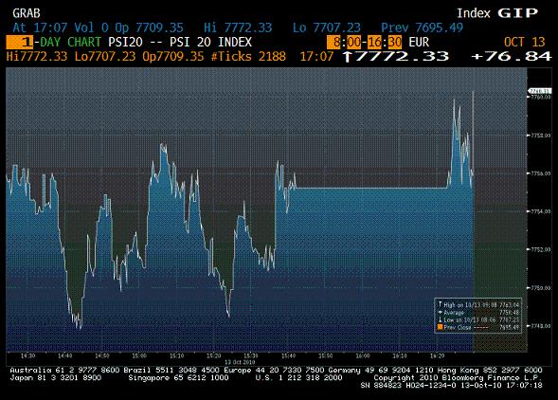This screenshot has width=558, height=400.
Task: Click the net change value +76.84
Action: coord(512,56)
